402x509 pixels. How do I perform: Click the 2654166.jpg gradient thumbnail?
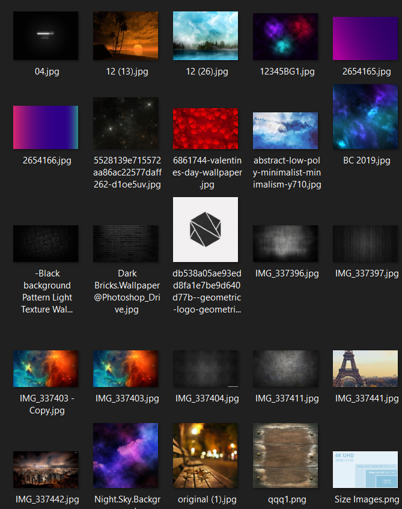tap(46, 127)
